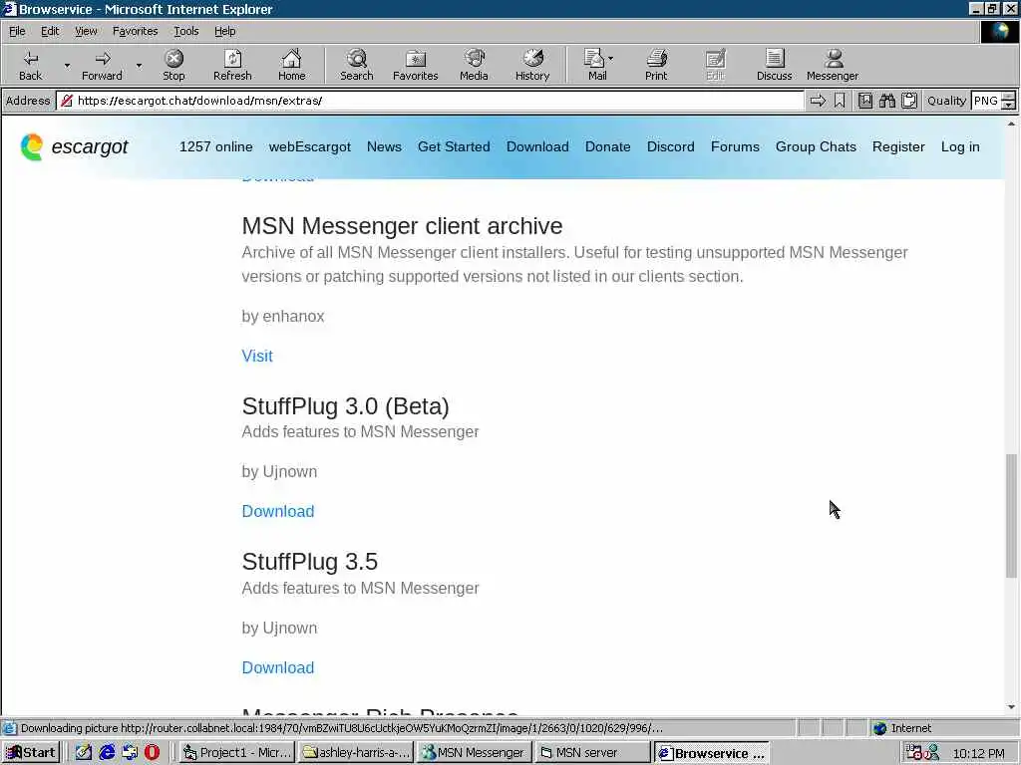Download StuffPlug 3.0 (Beta)
This screenshot has width=1021, height=765.
278,511
